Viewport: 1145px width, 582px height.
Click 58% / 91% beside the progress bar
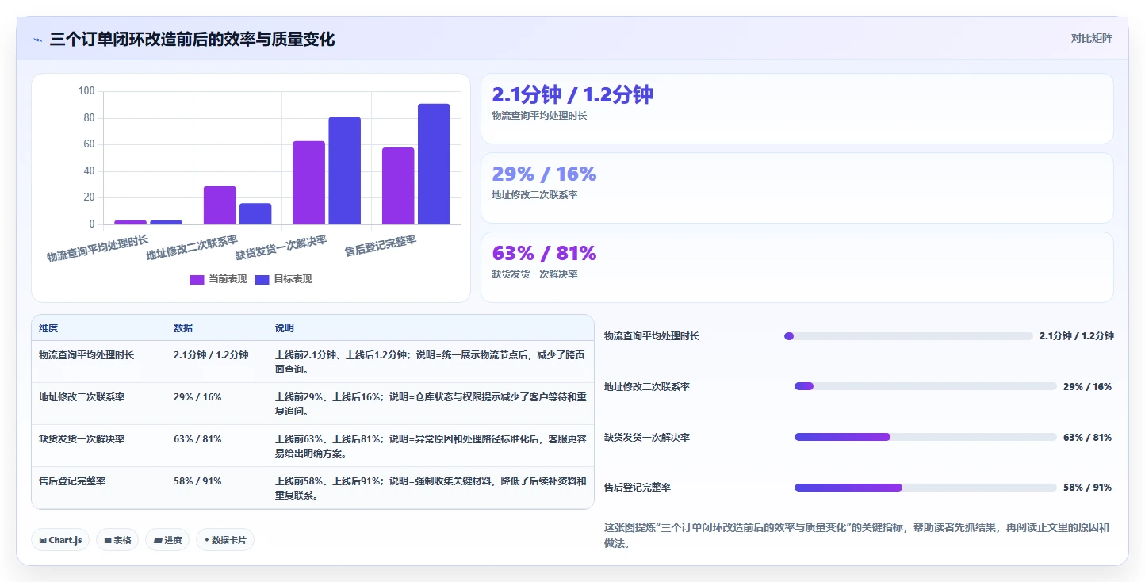pos(1087,488)
